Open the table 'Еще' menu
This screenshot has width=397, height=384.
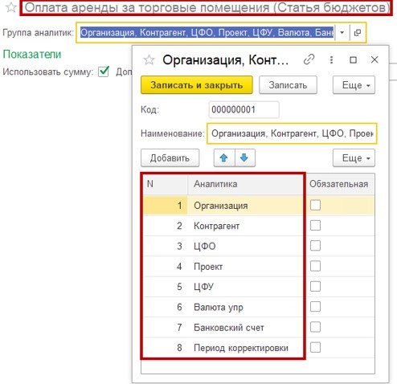tap(354, 158)
